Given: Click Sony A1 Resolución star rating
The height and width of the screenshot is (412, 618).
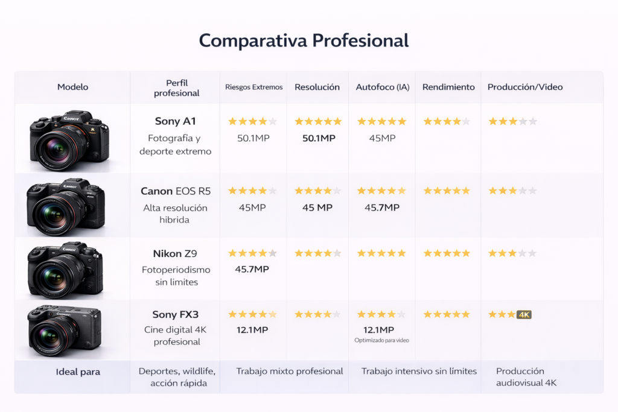Looking at the screenshot, I should click(x=318, y=121).
